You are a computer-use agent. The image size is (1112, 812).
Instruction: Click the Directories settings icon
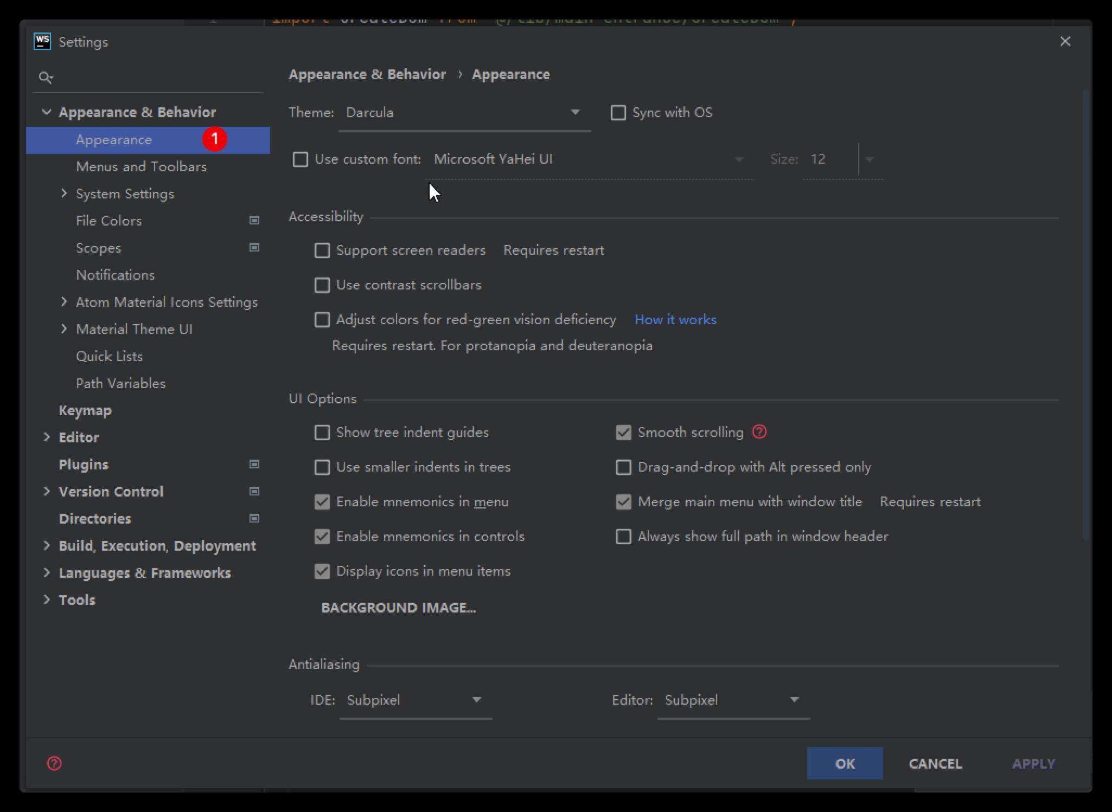pos(254,518)
